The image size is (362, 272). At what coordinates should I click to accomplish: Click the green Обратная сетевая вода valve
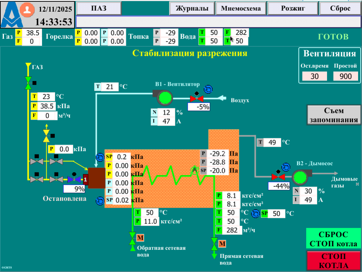coord(133,238)
